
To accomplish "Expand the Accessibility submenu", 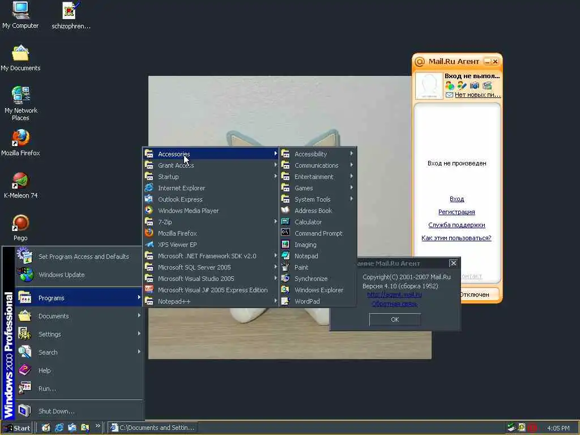I will [x=318, y=154].
